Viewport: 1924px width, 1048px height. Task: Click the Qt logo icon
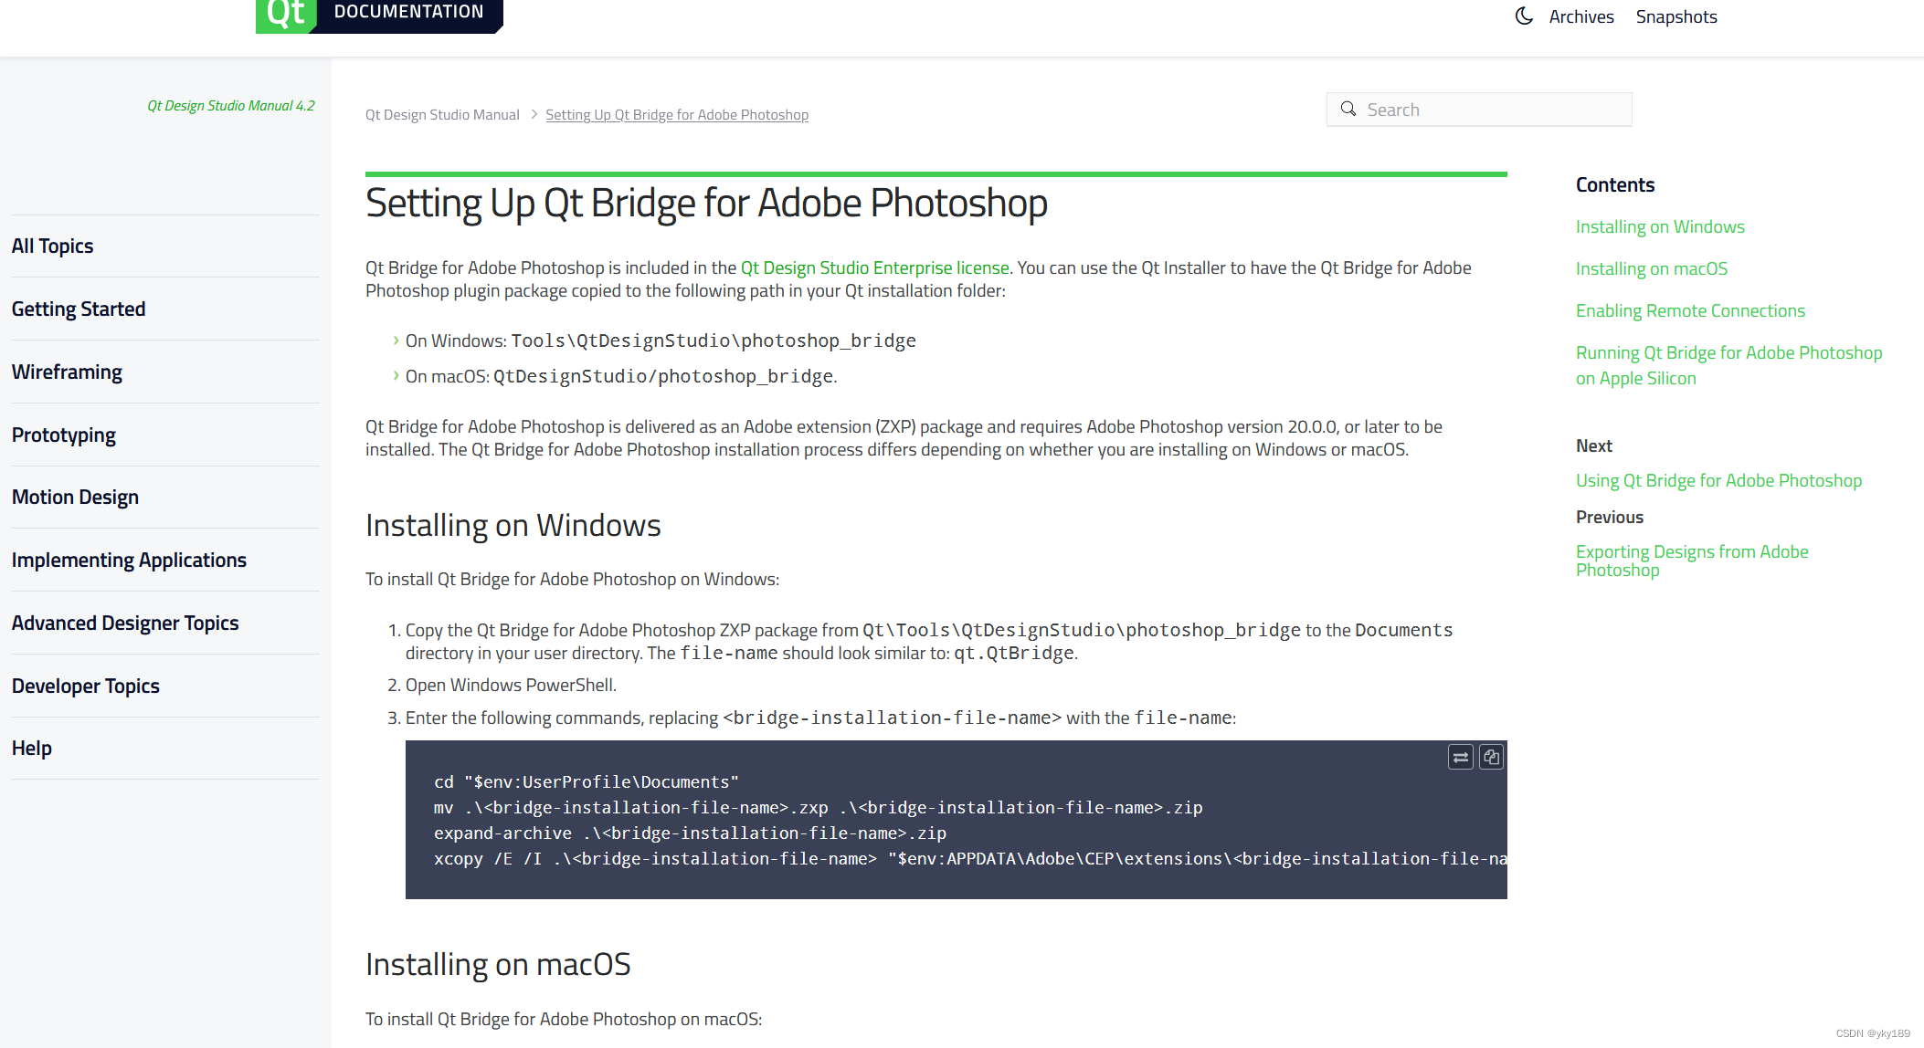(286, 15)
